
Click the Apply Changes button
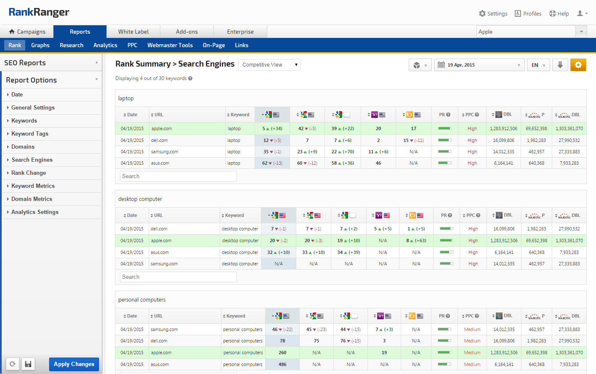pos(74,364)
